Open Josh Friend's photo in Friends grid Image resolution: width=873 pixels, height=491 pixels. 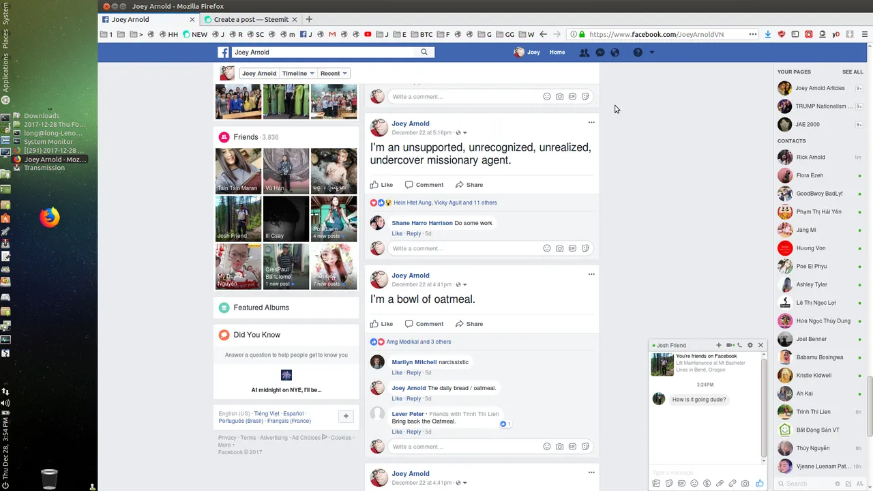pos(238,219)
